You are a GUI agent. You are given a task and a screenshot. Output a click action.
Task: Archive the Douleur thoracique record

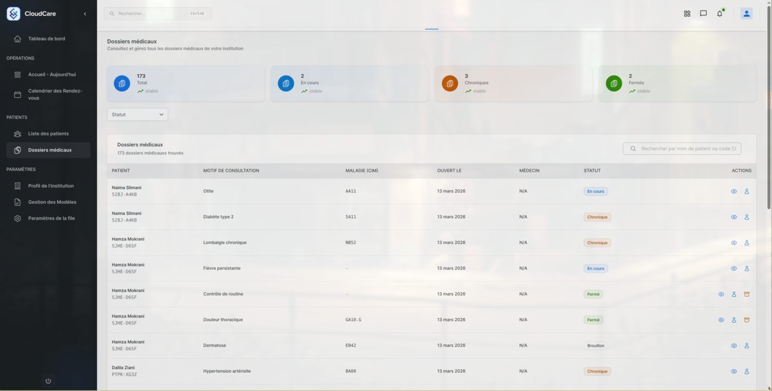[747, 320]
